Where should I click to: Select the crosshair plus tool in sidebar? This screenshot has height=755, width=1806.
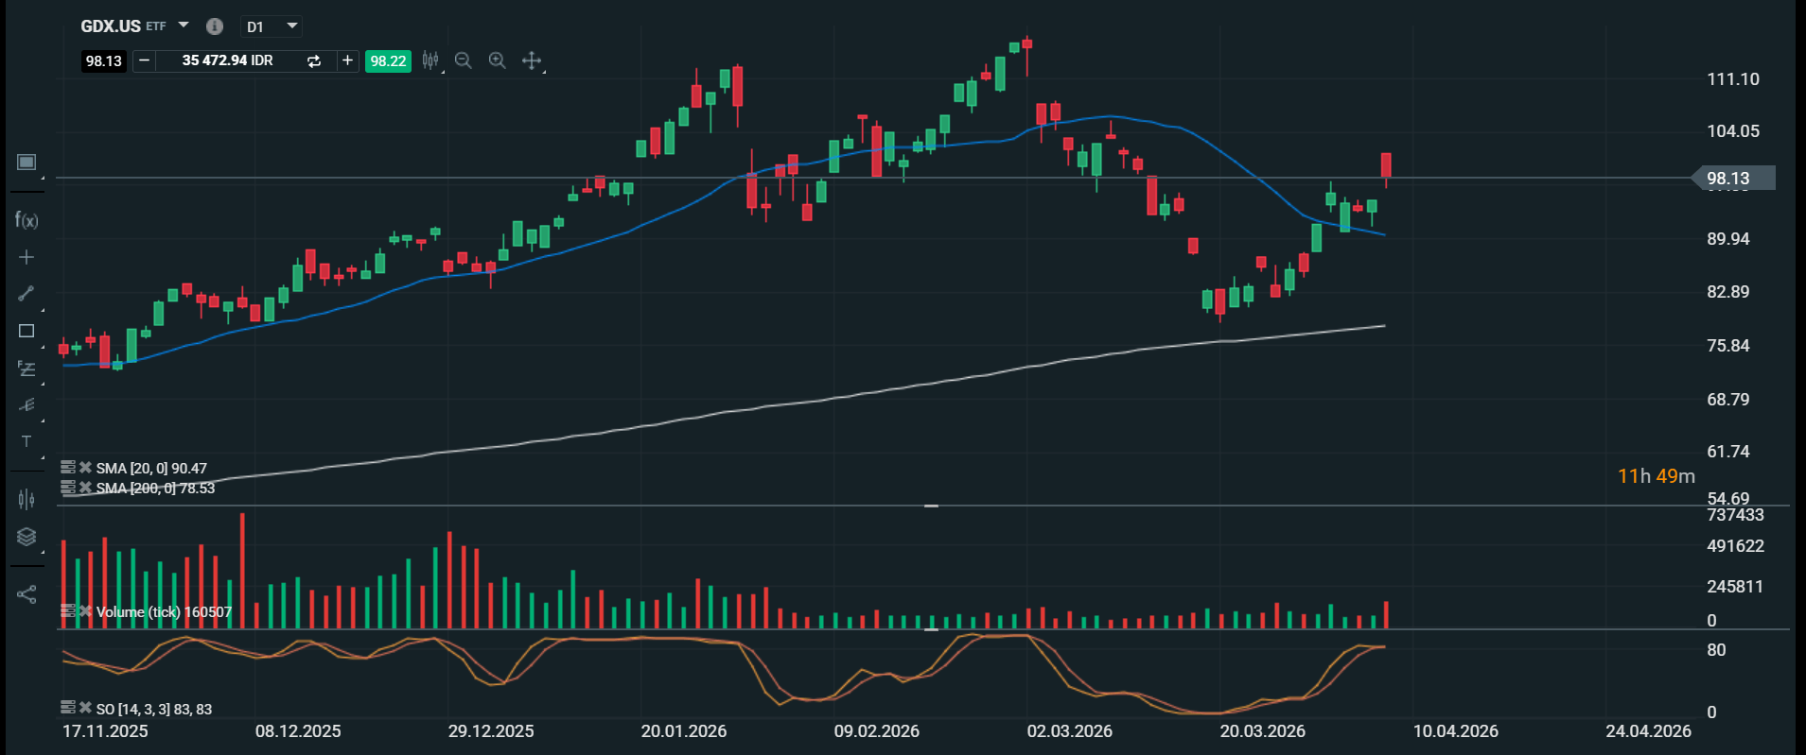26,257
